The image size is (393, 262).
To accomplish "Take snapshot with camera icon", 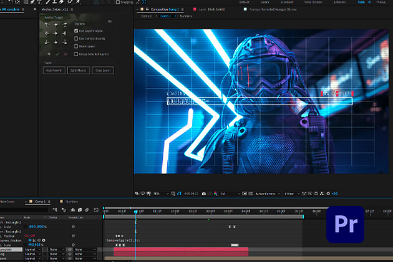I will (204, 193).
